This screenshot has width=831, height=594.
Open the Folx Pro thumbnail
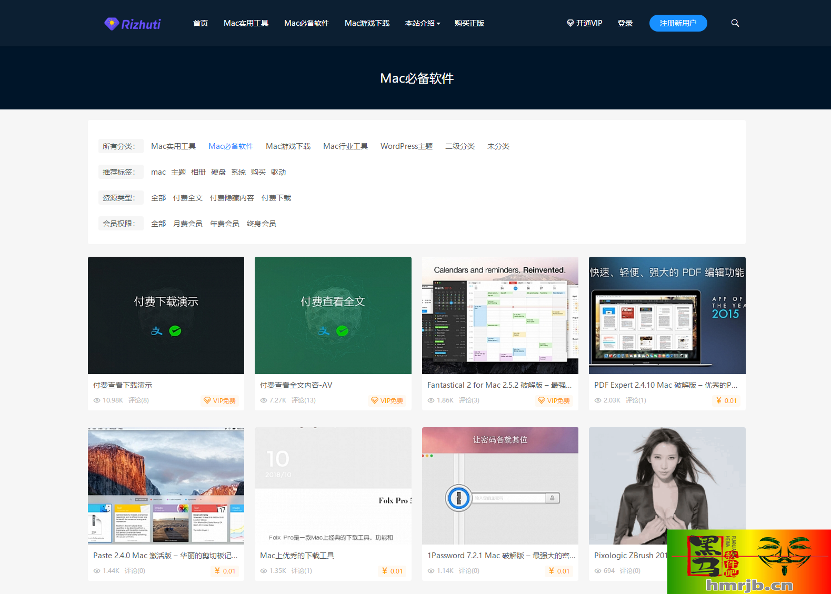pos(333,486)
